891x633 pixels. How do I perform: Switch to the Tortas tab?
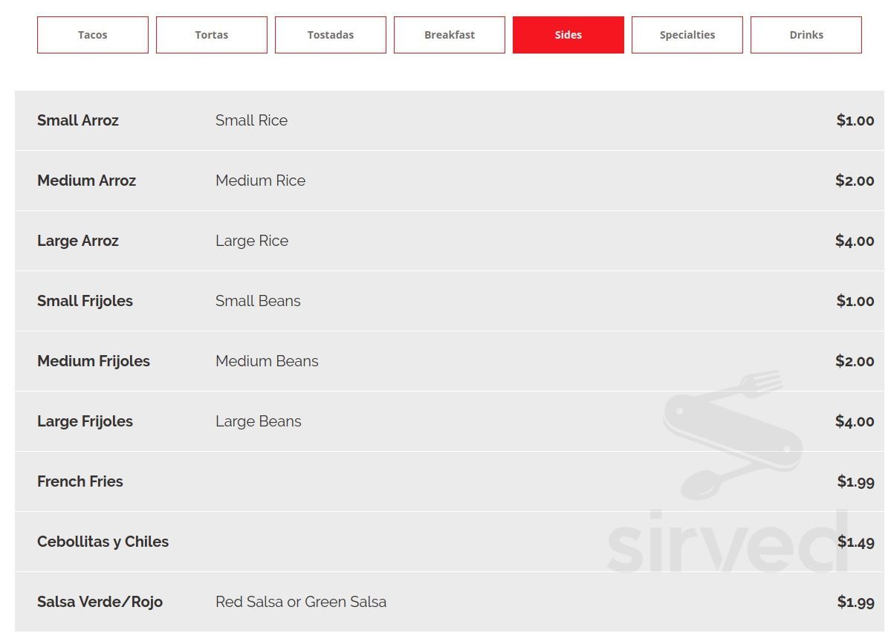(212, 35)
